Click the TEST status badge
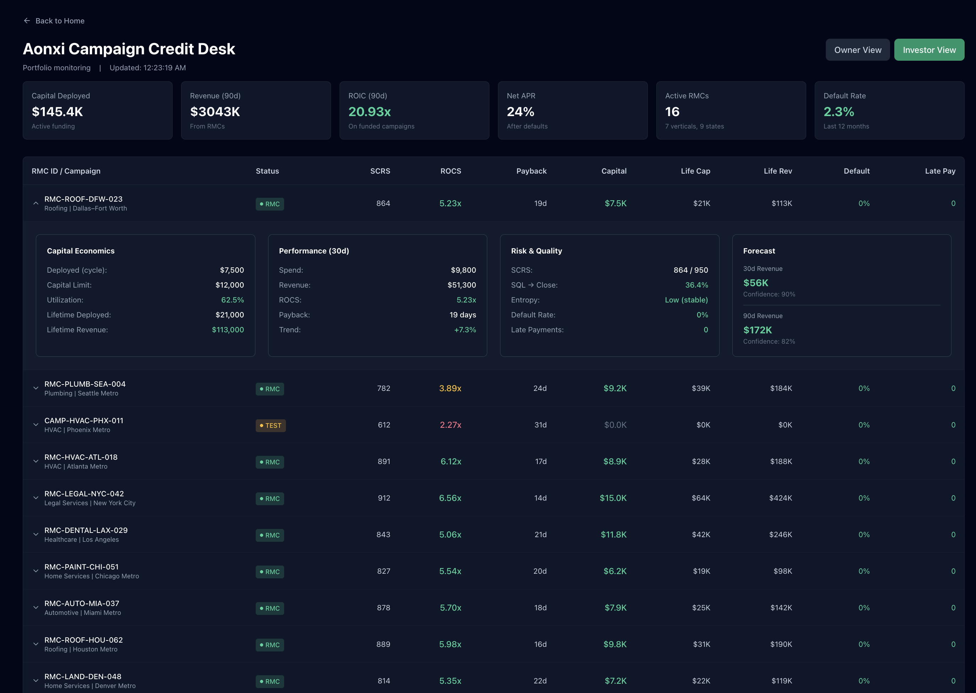Viewport: 976px width, 693px height. [270, 425]
